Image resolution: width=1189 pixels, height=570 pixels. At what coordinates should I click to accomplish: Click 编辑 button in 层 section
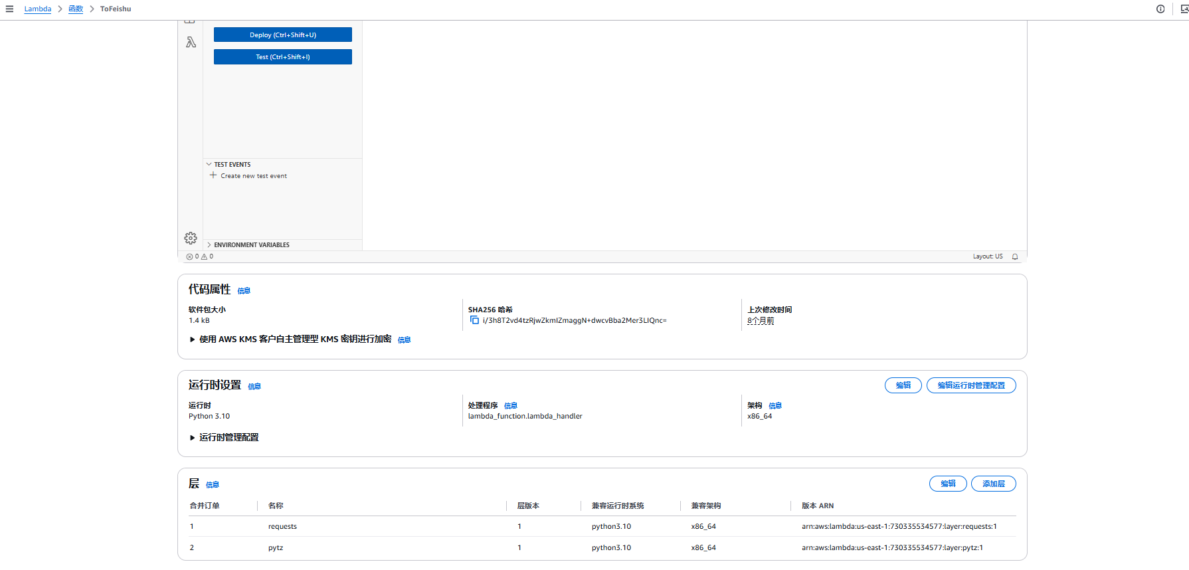tap(948, 484)
